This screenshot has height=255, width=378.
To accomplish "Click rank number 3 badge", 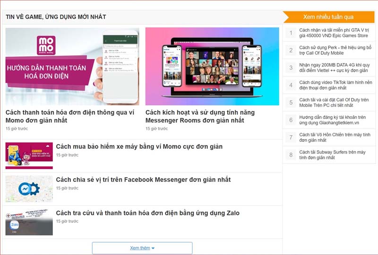I will [x=291, y=68].
